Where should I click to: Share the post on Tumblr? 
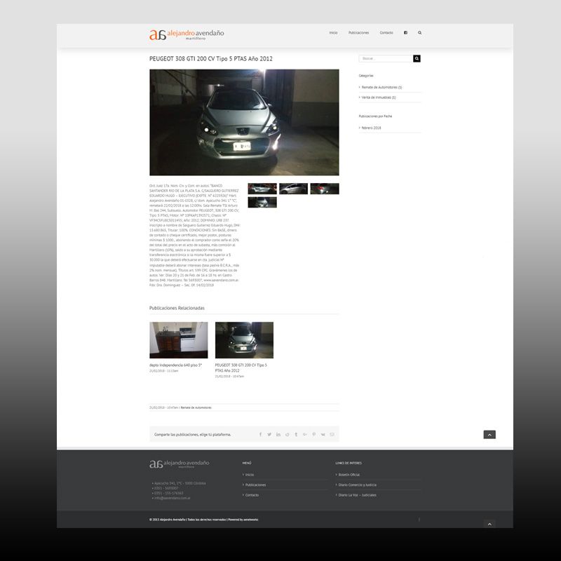click(296, 434)
